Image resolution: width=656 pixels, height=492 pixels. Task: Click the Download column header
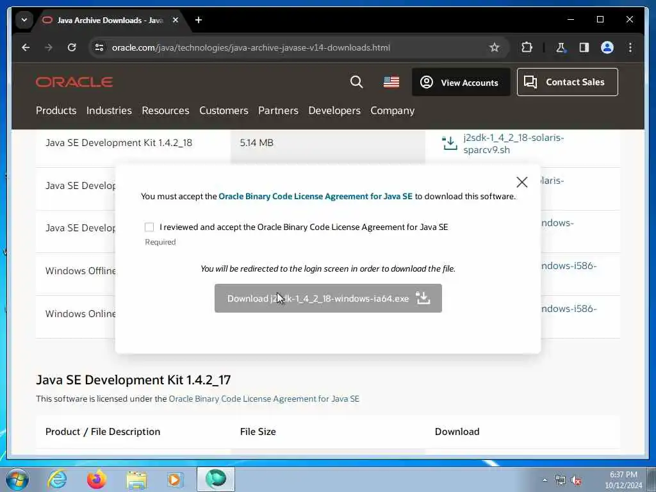coord(457,432)
